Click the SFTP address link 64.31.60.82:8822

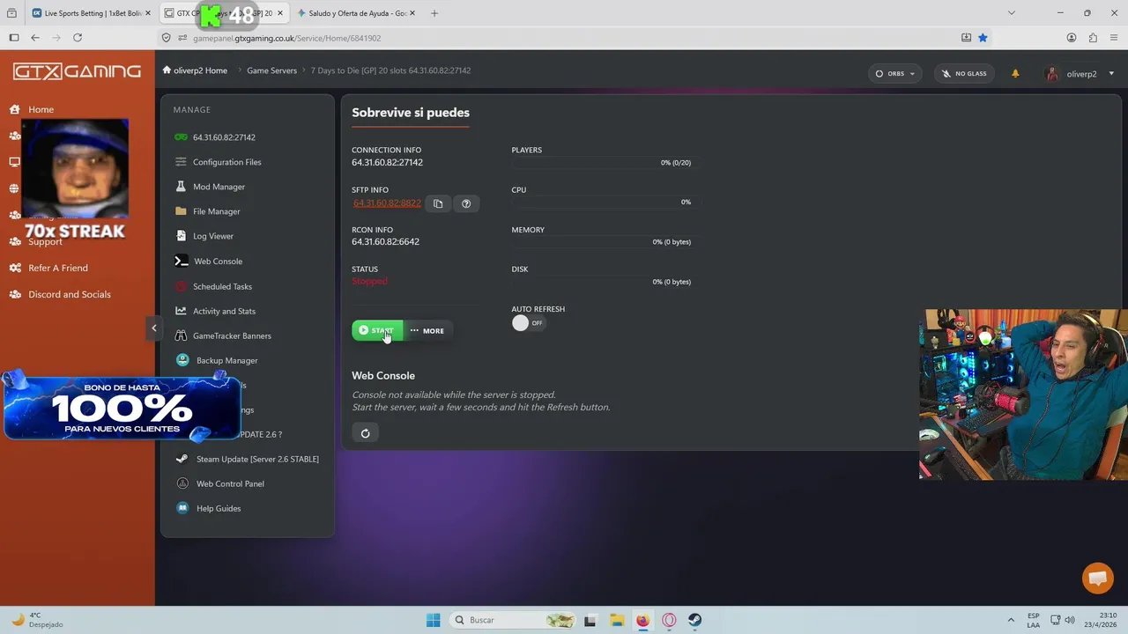(387, 203)
